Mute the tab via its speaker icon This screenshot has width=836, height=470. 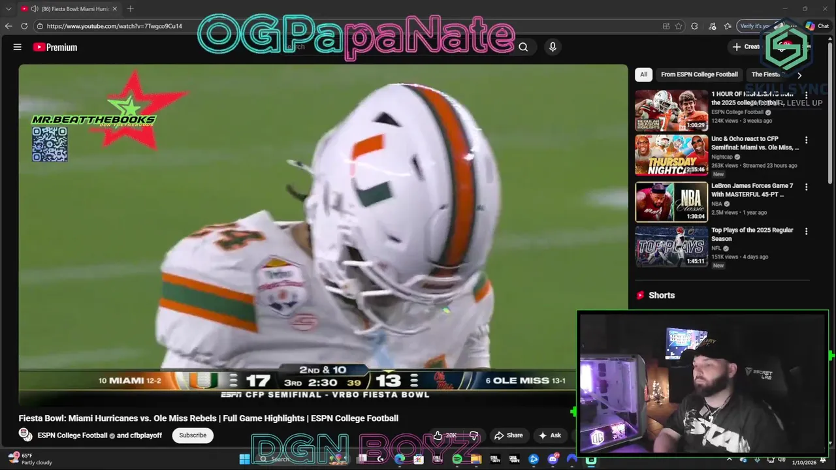click(34, 8)
